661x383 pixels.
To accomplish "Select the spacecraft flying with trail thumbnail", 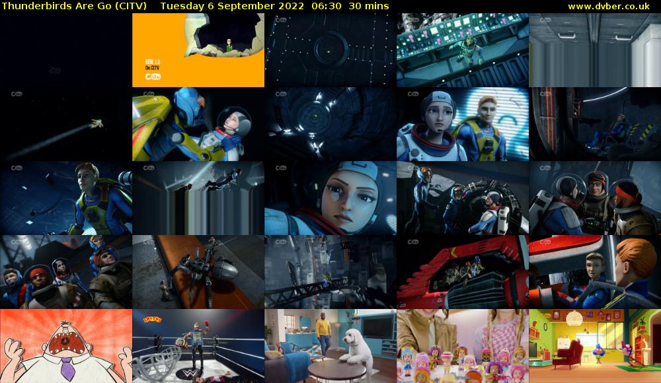I will coord(66,124).
